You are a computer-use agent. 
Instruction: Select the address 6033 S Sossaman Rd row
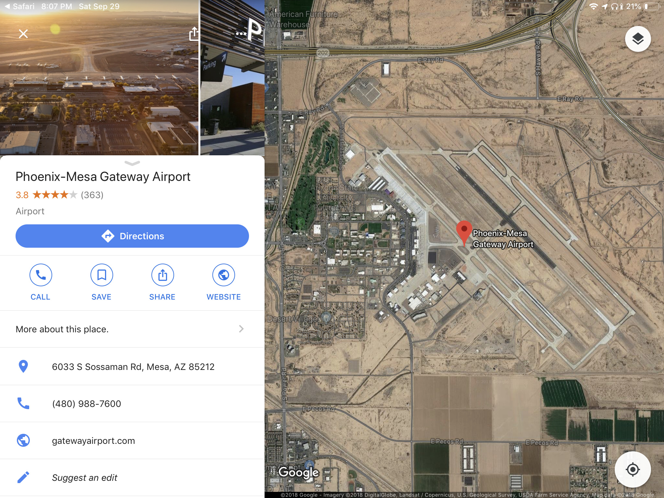132,367
